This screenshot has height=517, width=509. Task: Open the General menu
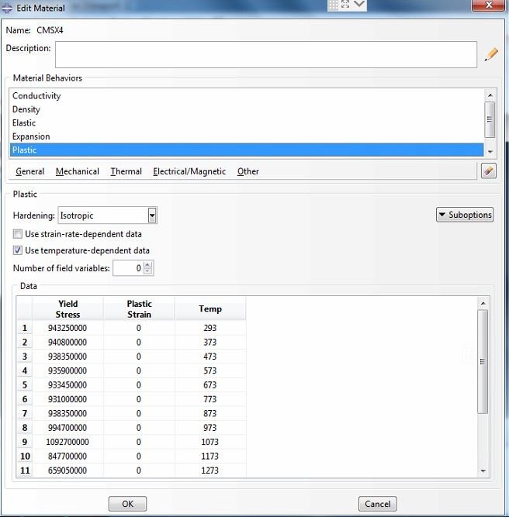[x=29, y=171]
